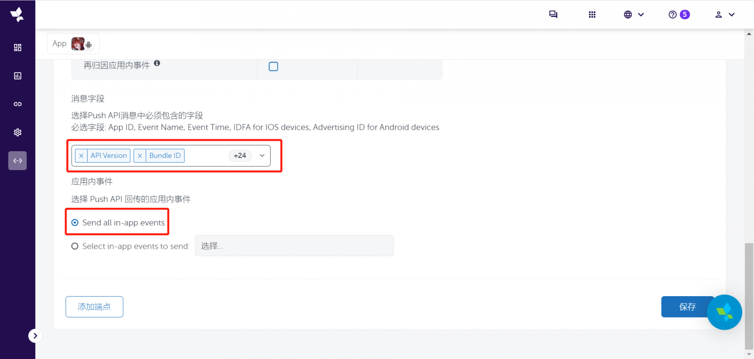The height and width of the screenshot is (359, 754).
Task: Open the messages chat icon in header
Action: tap(553, 15)
